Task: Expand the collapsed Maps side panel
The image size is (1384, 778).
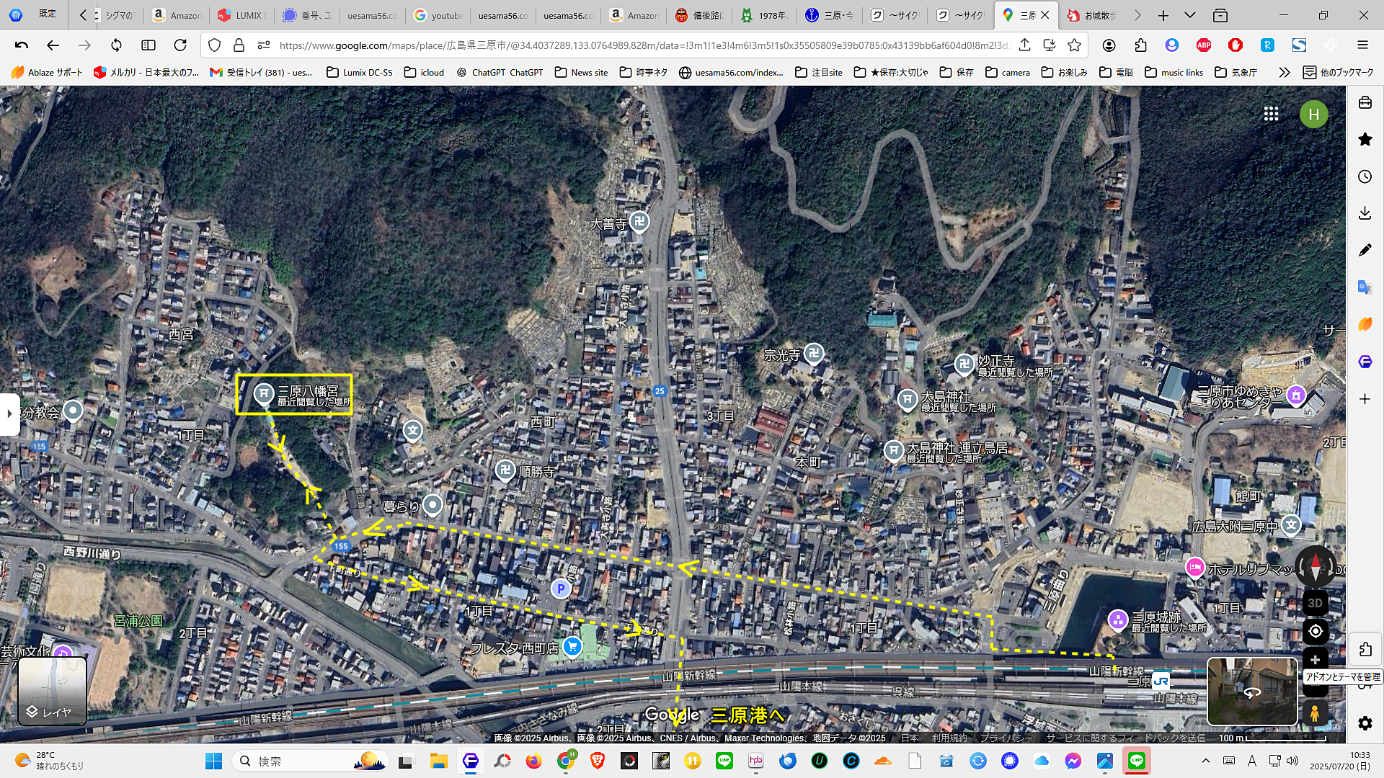Action: [x=9, y=413]
